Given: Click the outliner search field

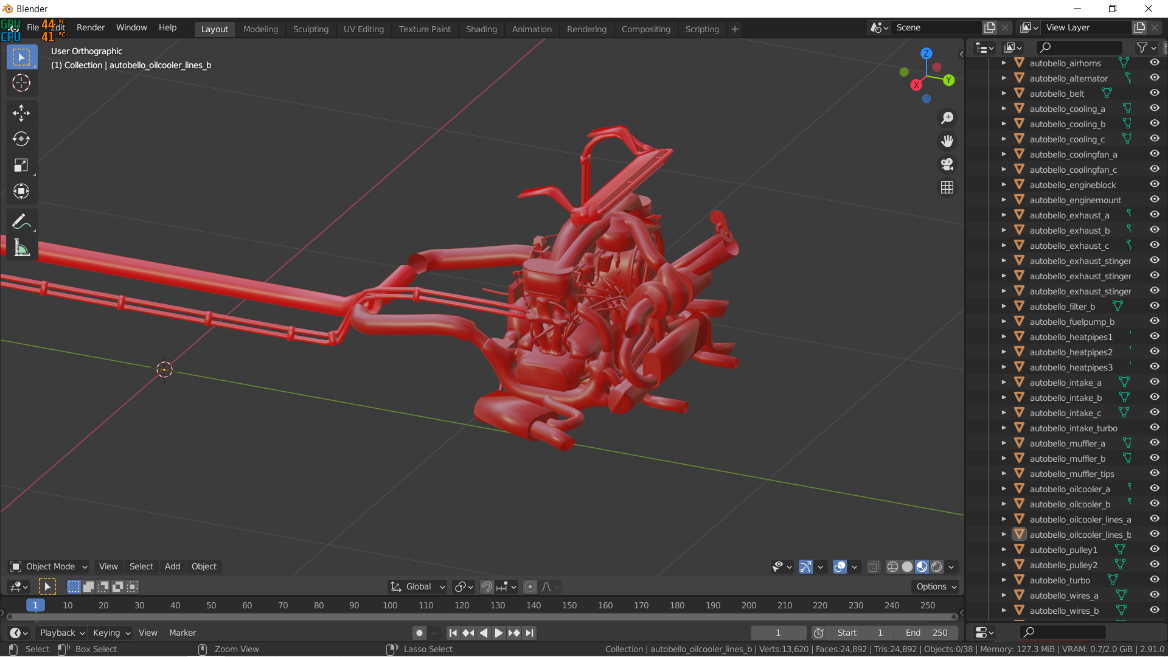Looking at the screenshot, I should [x=1079, y=47].
